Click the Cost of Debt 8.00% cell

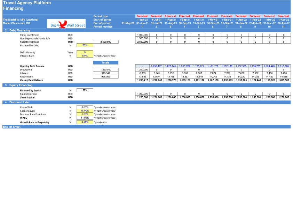tap(85, 107)
